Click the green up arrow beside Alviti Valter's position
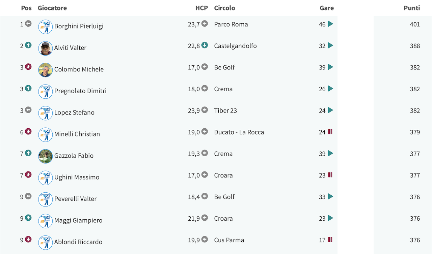Viewport: 432px width, 254px height. tap(28, 45)
